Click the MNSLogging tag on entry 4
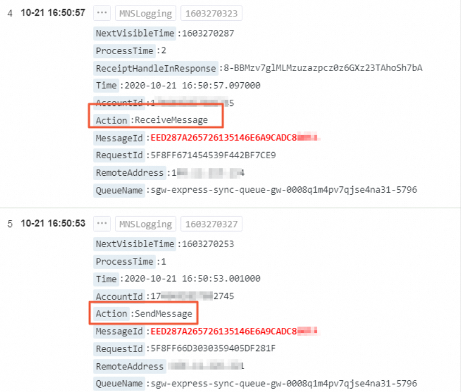The height and width of the screenshot is (392, 461). click(145, 13)
